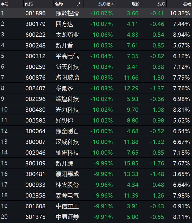
Task: Click stock name 豫金刚石
Action: pyautogui.click(x=67, y=131)
